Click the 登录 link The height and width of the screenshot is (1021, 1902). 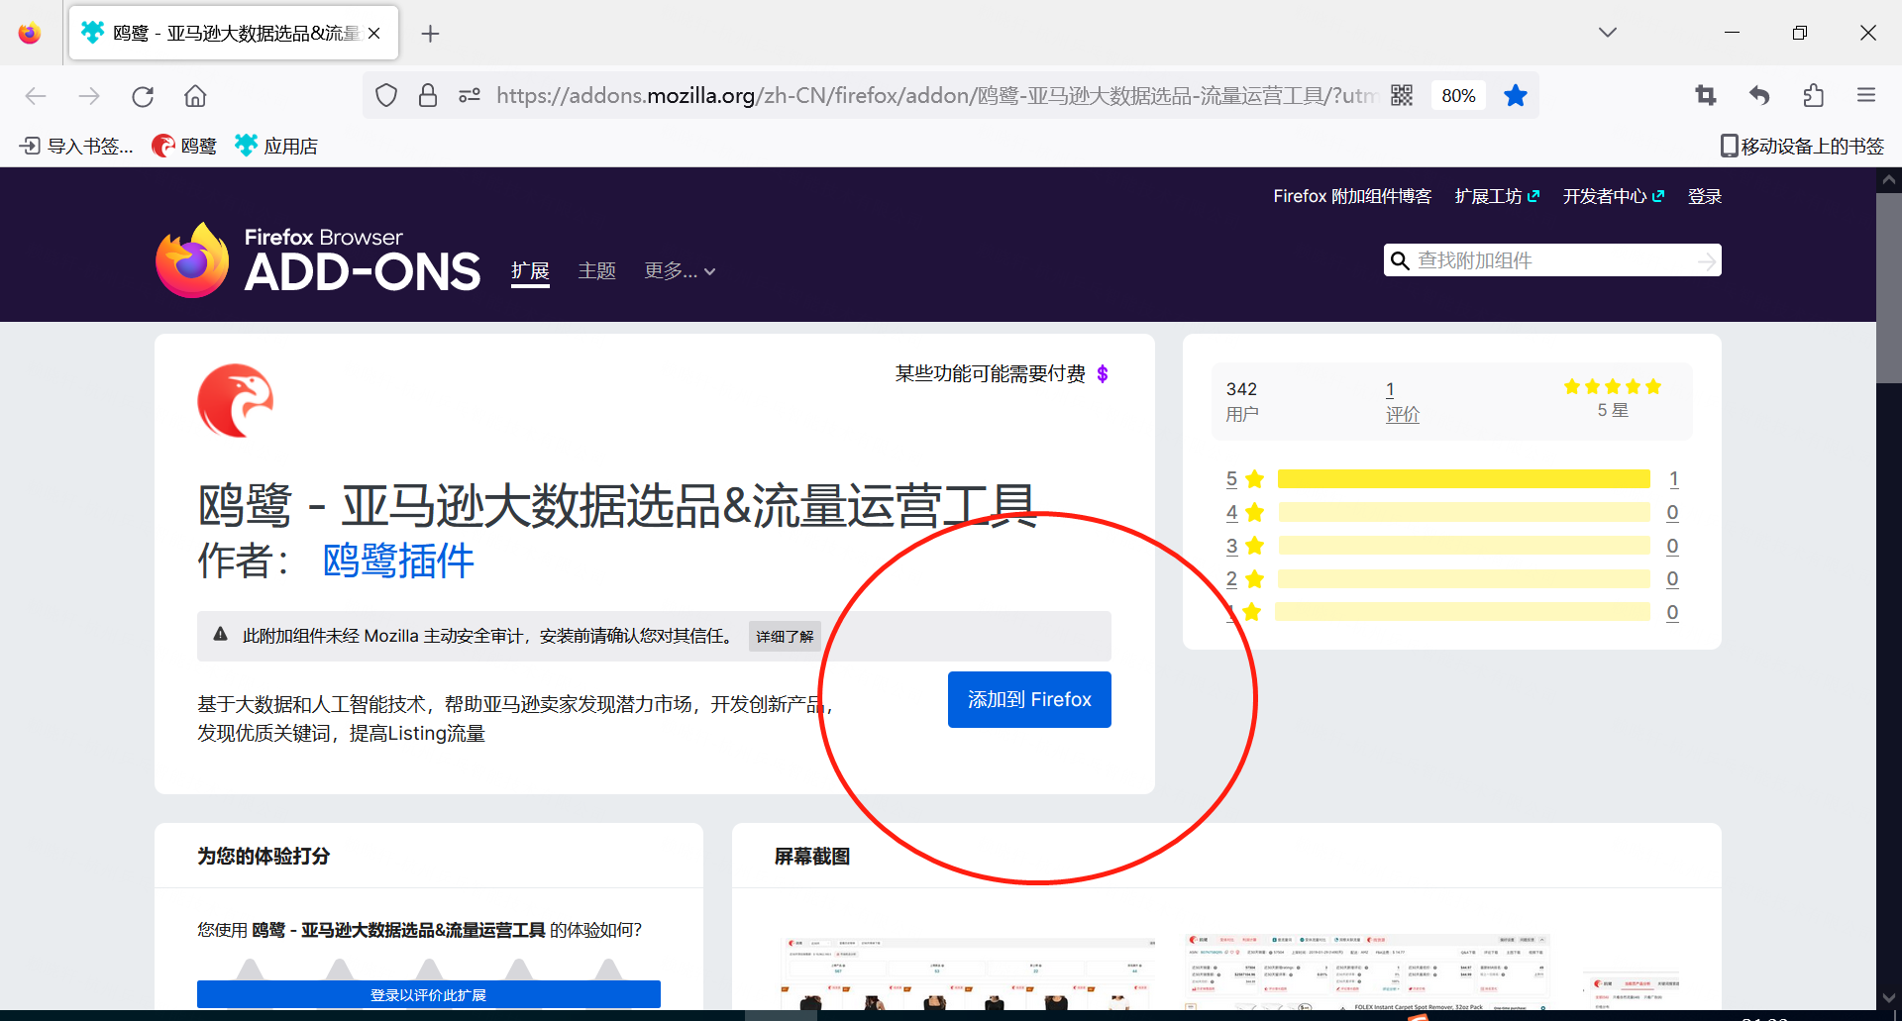pos(1705,196)
